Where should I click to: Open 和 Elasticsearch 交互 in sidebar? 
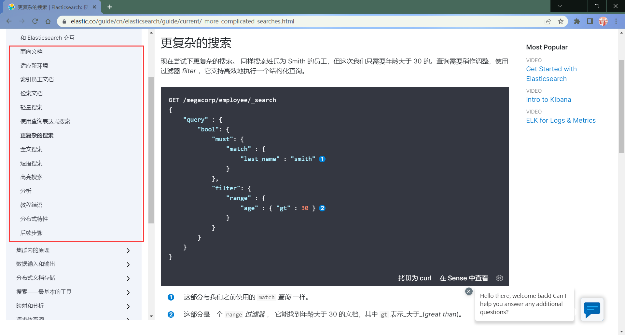pos(47,38)
